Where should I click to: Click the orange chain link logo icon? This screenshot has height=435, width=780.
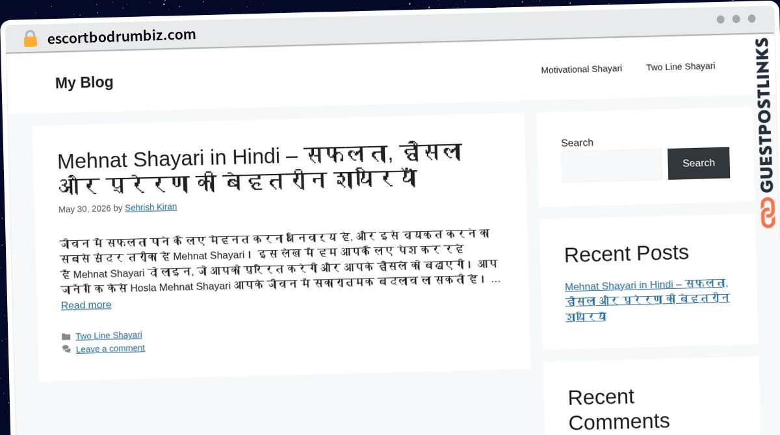click(768, 214)
